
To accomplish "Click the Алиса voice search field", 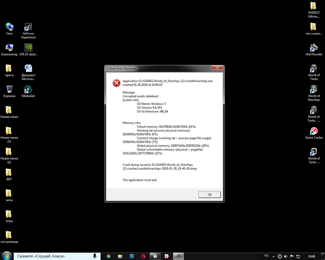I will tap(57, 256).
